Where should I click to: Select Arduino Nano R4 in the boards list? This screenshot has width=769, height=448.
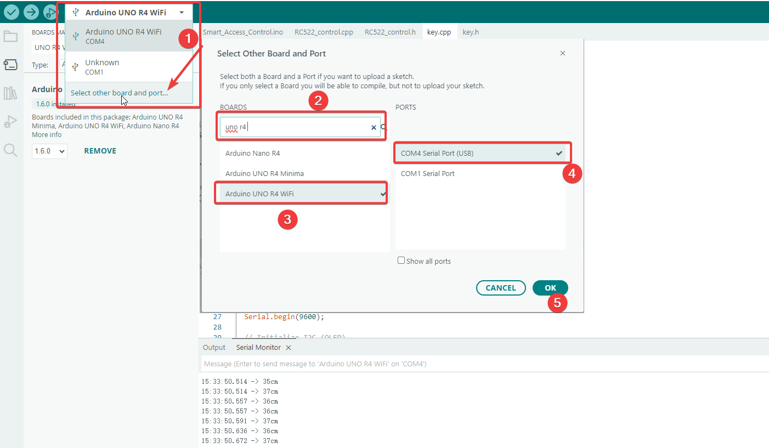click(x=304, y=154)
